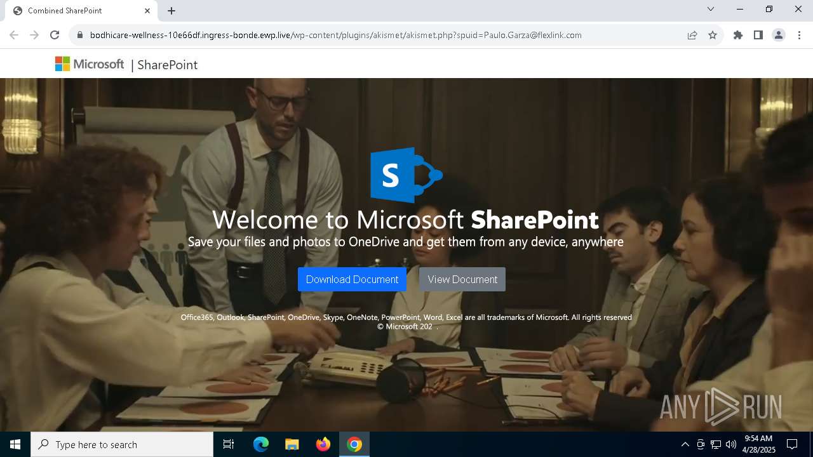Click the volume speaker tray icon

(x=731, y=444)
